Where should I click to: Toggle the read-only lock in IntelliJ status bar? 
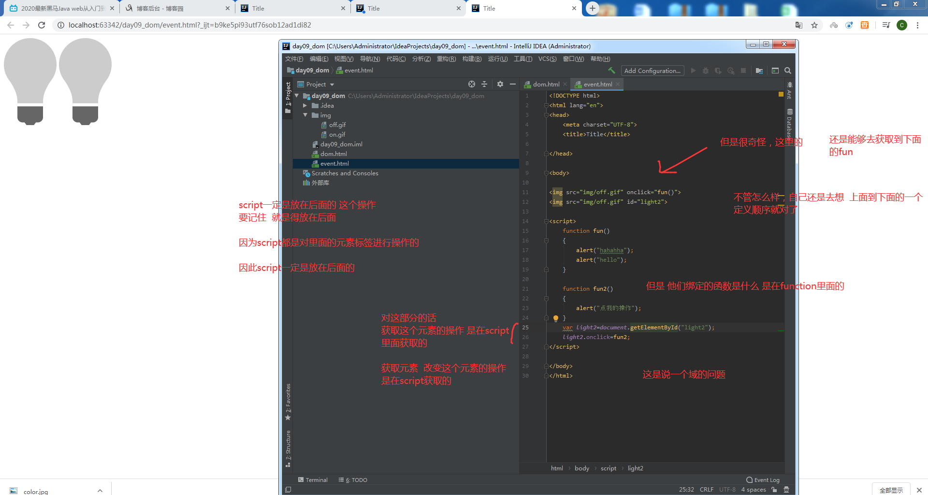pyautogui.click(x=774, y=490)
